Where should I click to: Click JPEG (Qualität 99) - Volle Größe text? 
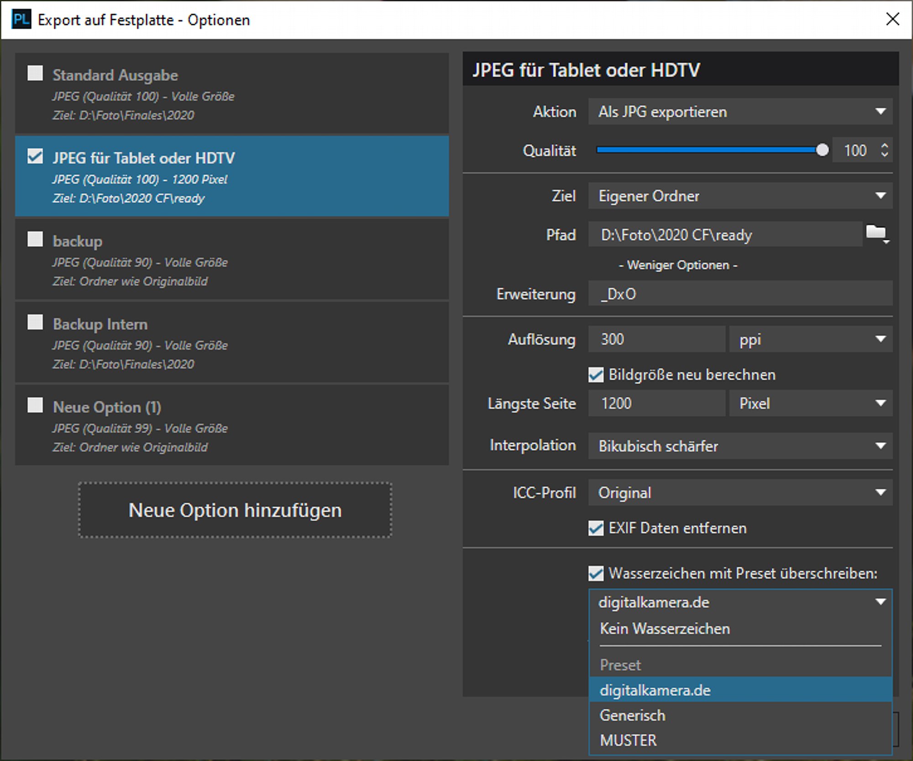140,428
